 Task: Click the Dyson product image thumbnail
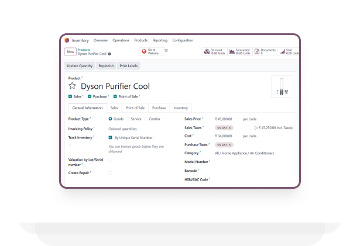click(x=282, y=86)
